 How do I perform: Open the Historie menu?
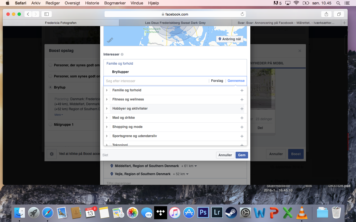tap(92, 3)
